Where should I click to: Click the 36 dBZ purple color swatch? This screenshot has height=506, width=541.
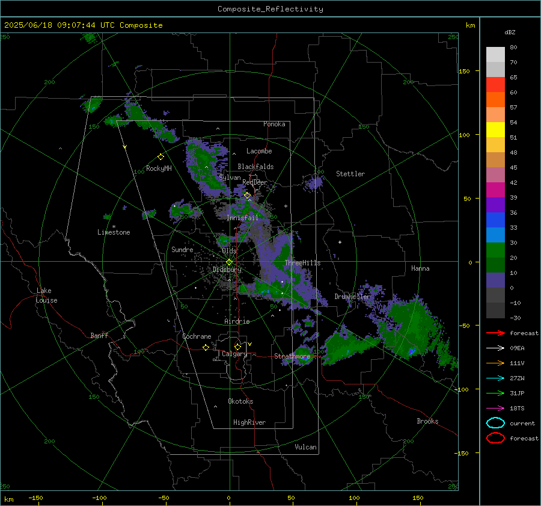click(495, 205)
